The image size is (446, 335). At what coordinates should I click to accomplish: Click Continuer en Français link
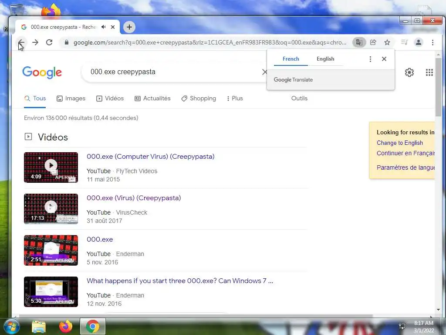pyautogui.click(x=405, y=153)
